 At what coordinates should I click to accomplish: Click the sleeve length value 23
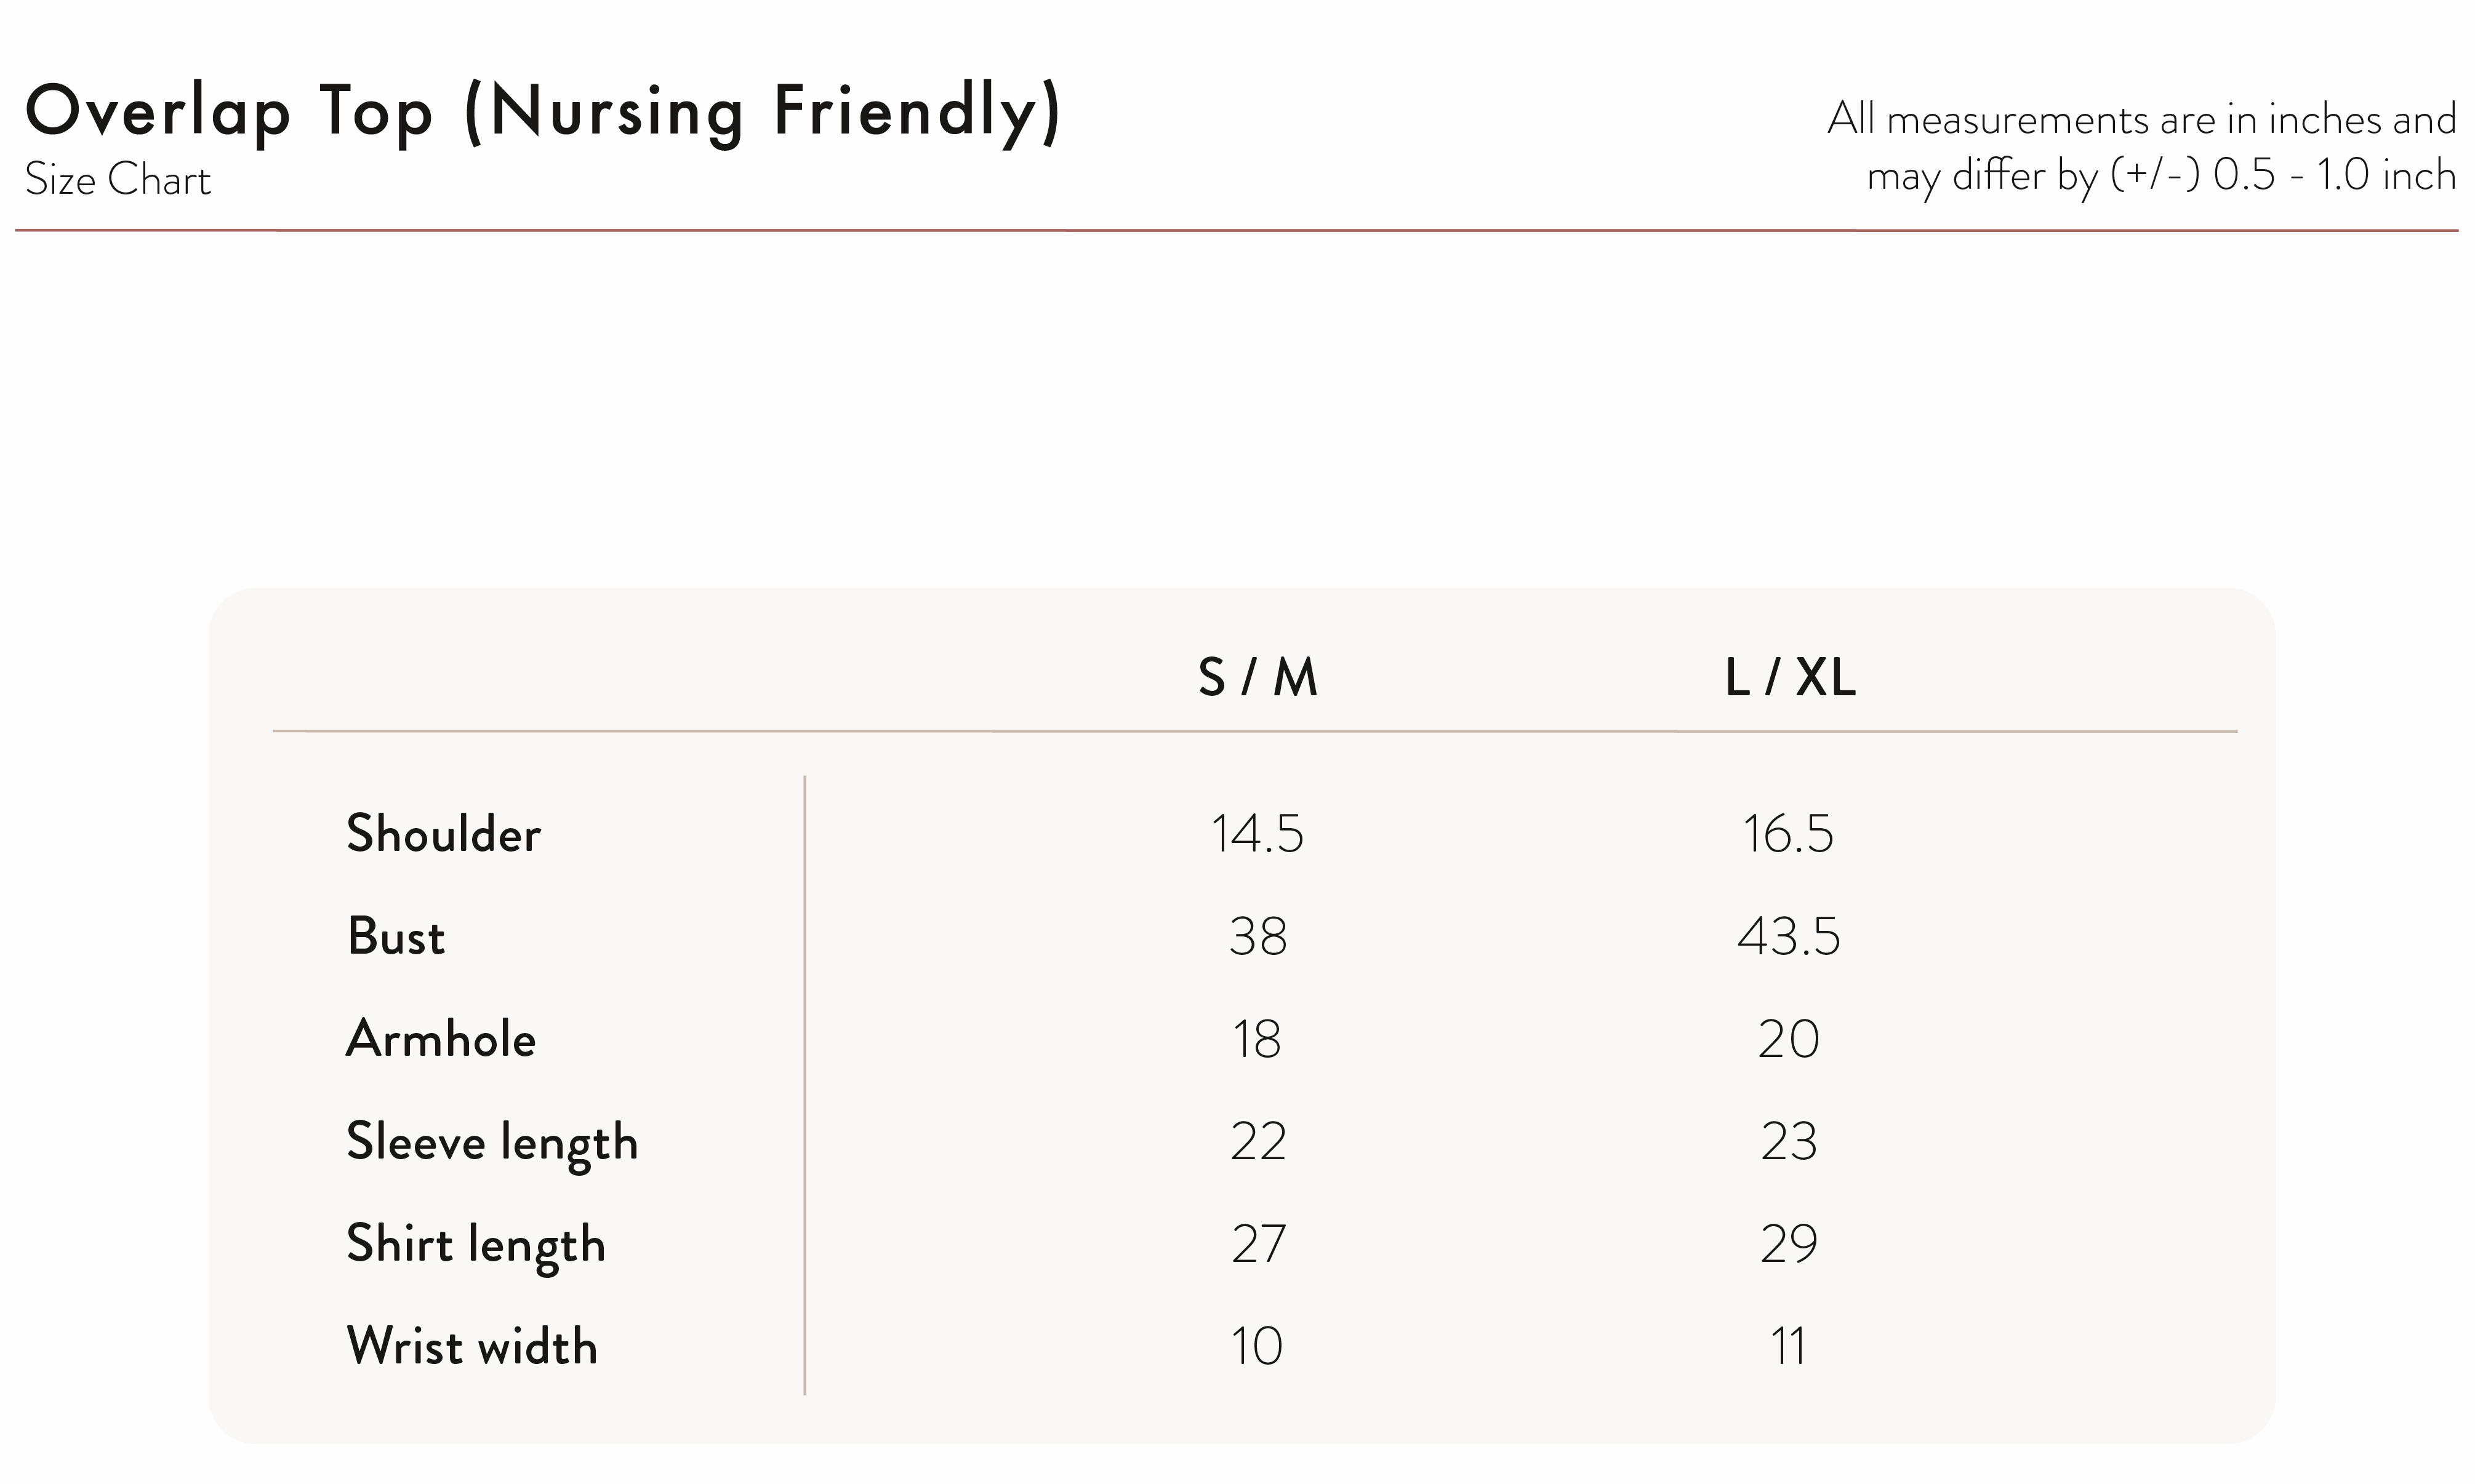click(1789, 1142)
